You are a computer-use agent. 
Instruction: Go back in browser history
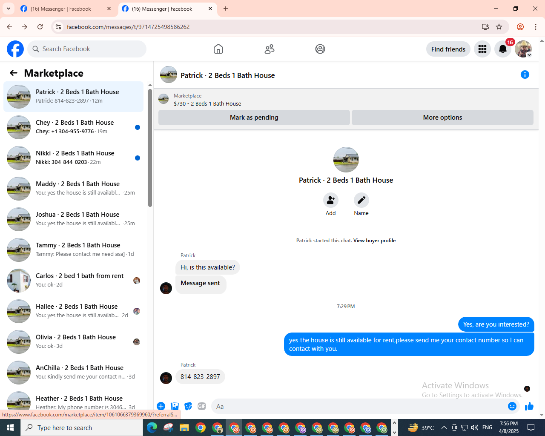click(x=9, y=27)
